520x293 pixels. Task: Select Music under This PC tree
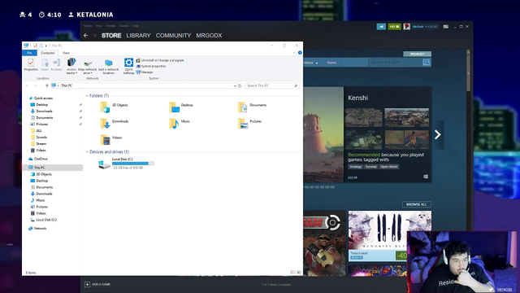tap(40, 200)
